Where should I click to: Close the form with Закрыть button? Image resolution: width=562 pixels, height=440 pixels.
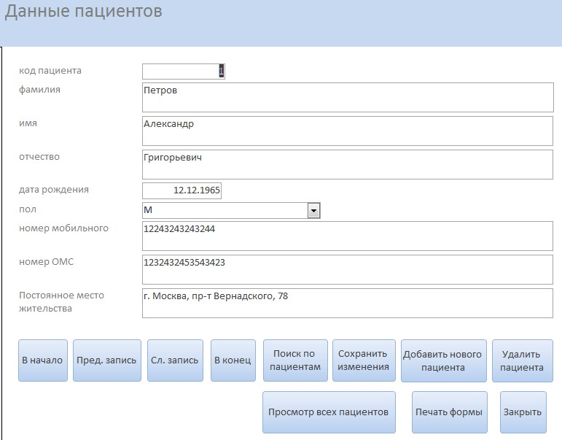(523, 412)
